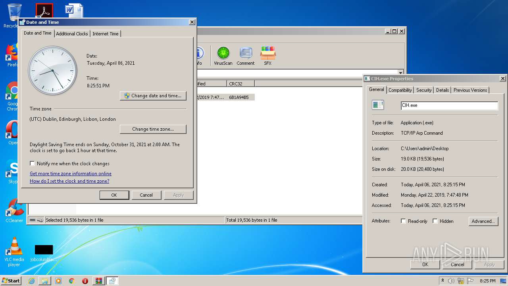Sort by the CRC32 column header
Screen dimensions: 508x286
pos(241,83)
